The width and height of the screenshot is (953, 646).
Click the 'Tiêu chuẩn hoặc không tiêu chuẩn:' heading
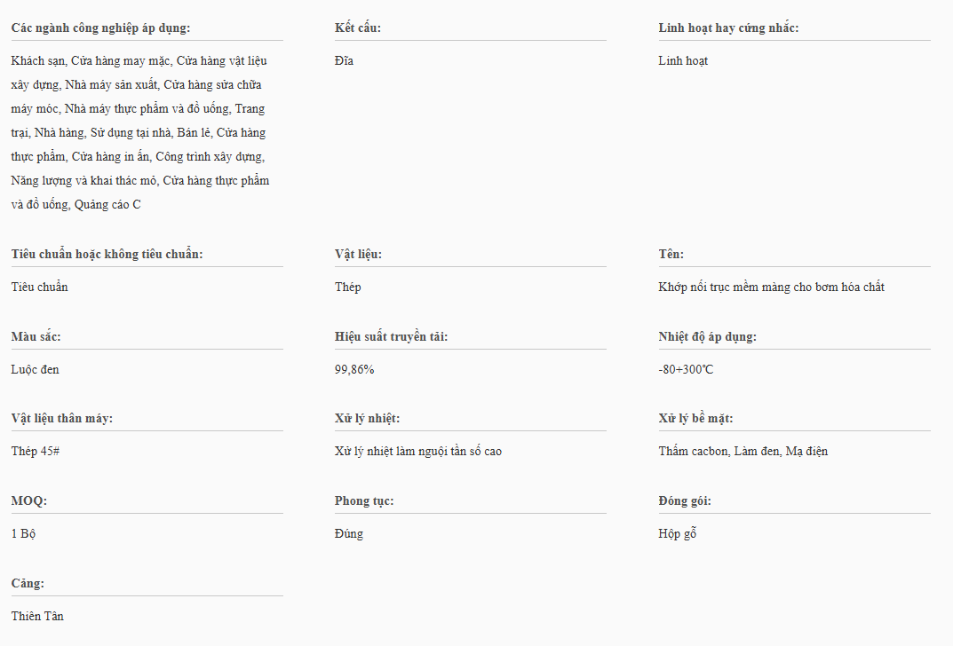tap(107, 254)
